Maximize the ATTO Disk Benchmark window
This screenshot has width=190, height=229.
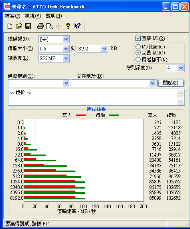175,7
